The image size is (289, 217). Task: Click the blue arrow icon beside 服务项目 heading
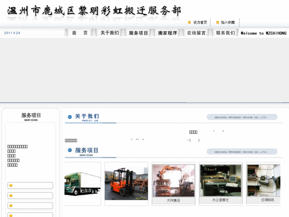70,150
